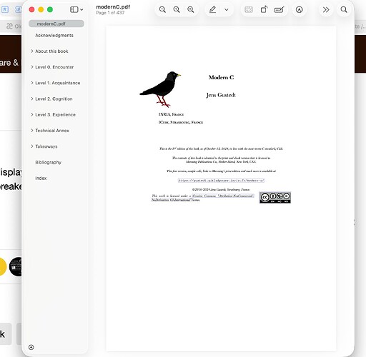Click the search magnifier icon
Screen dimensions: 366x357
(x=344, y=9)
